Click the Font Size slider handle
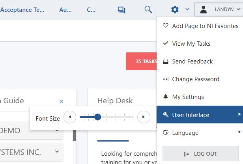 tap(98, 117)
